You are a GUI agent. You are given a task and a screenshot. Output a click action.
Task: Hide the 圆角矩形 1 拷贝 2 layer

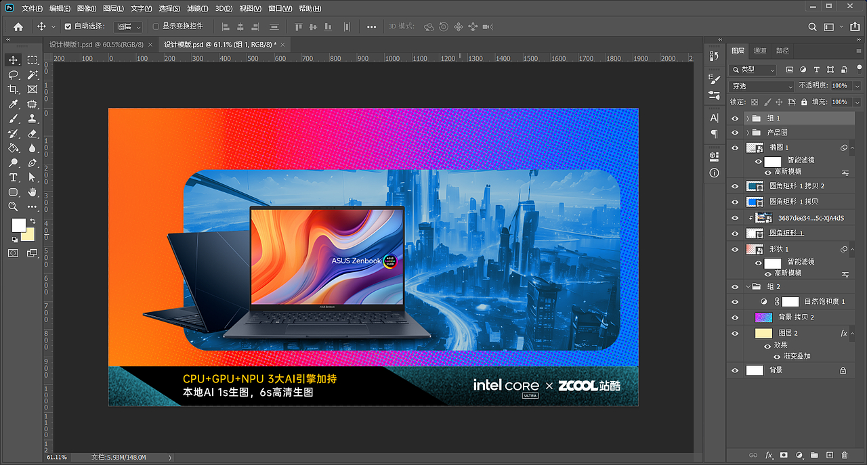(x=735, y=185)
